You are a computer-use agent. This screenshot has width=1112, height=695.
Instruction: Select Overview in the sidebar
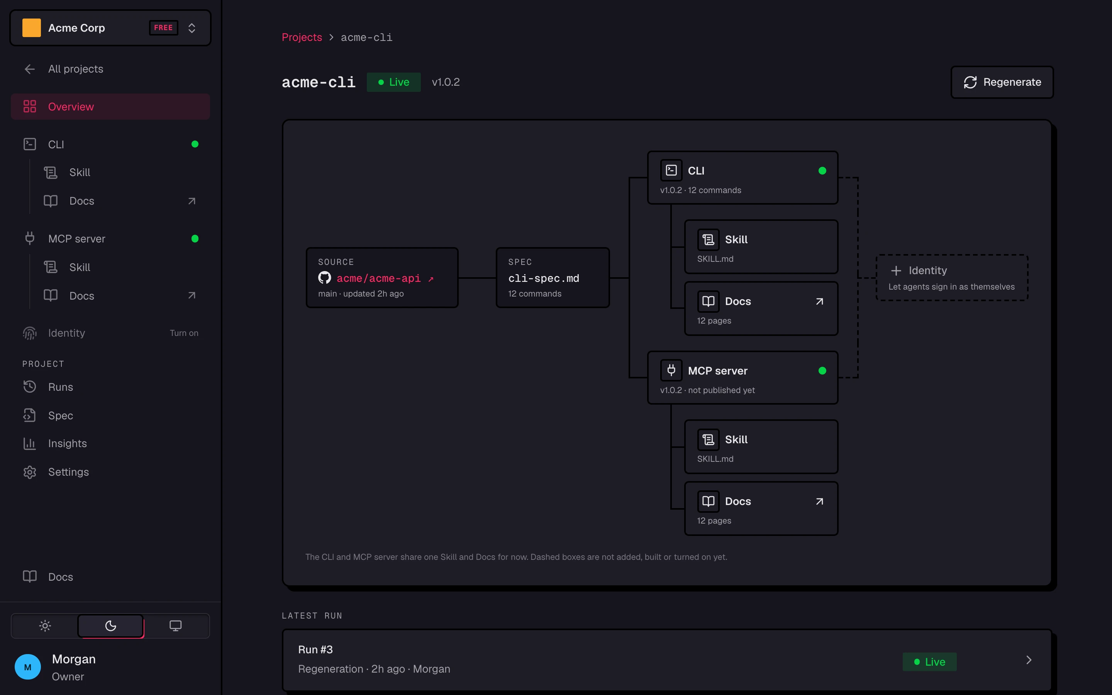point(110,107)
